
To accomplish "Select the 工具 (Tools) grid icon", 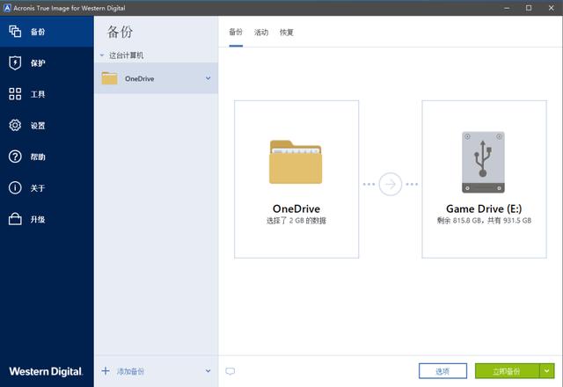I will coord(15,94).
